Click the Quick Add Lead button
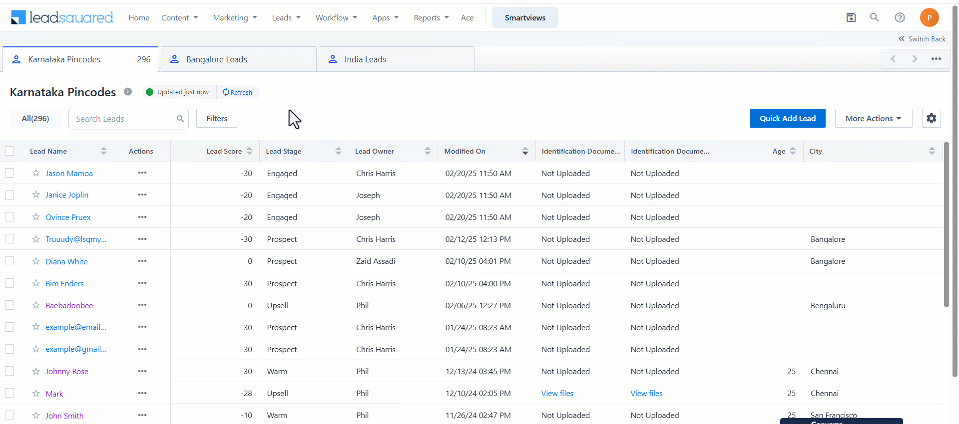The width and height of the screenshot is (959, 424). [x=787, y=118]
